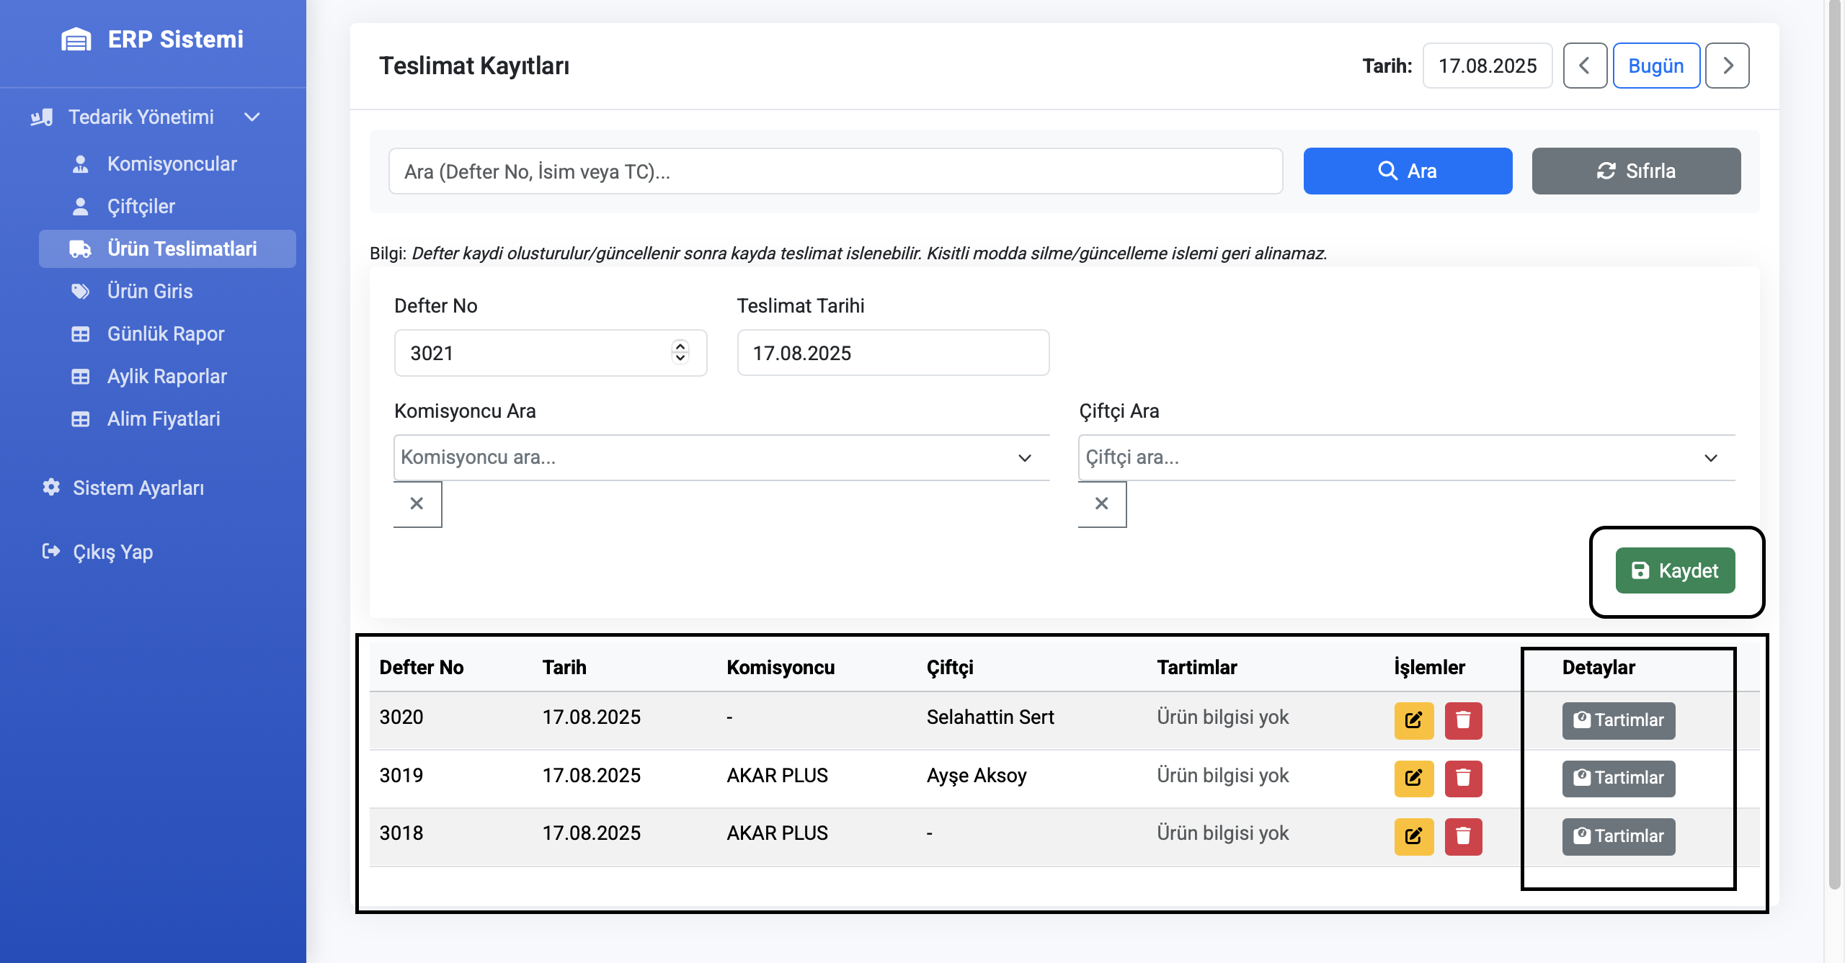Click the sign-out icon beside Çıkış Yap

(51, 551)
